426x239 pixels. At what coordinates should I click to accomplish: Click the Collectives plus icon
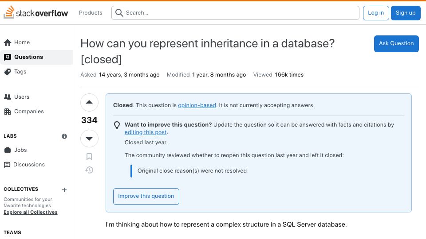click(x=64, y=190)
